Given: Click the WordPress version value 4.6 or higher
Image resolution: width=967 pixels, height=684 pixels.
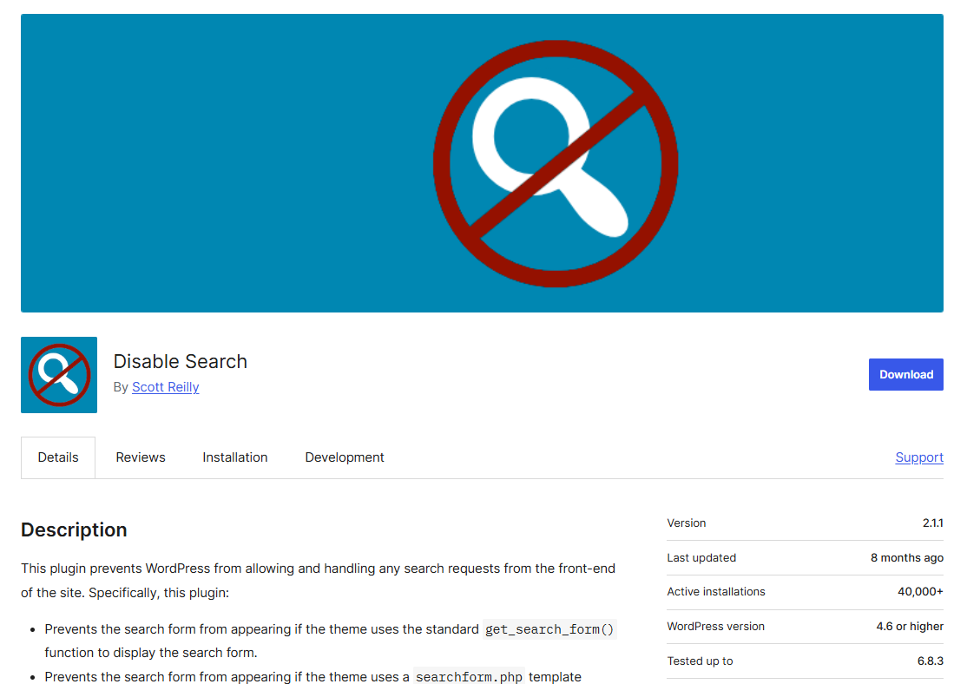Looking at the screenshot, I should [x=910, y=626].
